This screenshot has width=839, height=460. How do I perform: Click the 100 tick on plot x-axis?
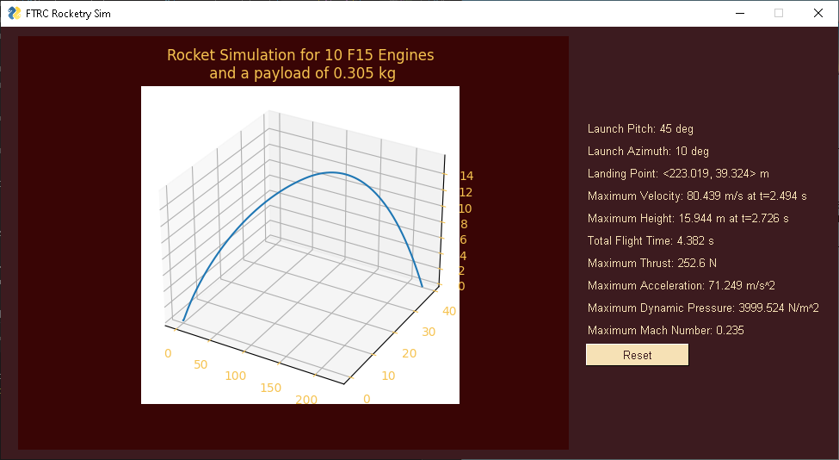(236, 376)
